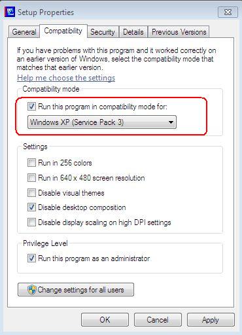Tick Disable visual themes checkbox

[x=31, y=193]
